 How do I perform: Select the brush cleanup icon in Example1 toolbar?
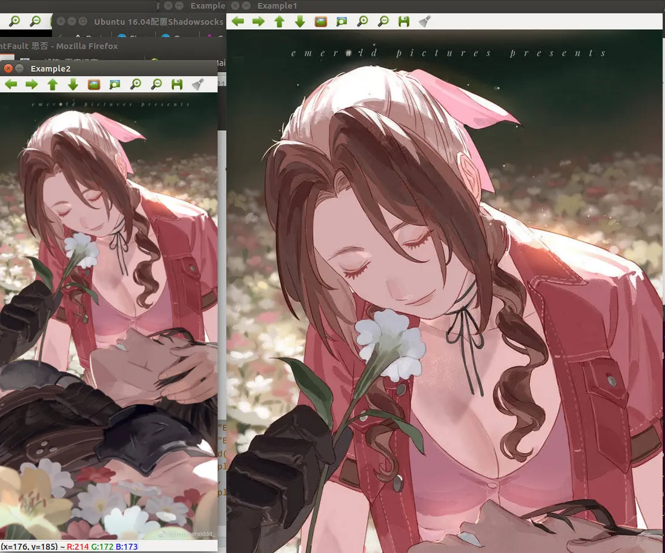tap(425, 21)
